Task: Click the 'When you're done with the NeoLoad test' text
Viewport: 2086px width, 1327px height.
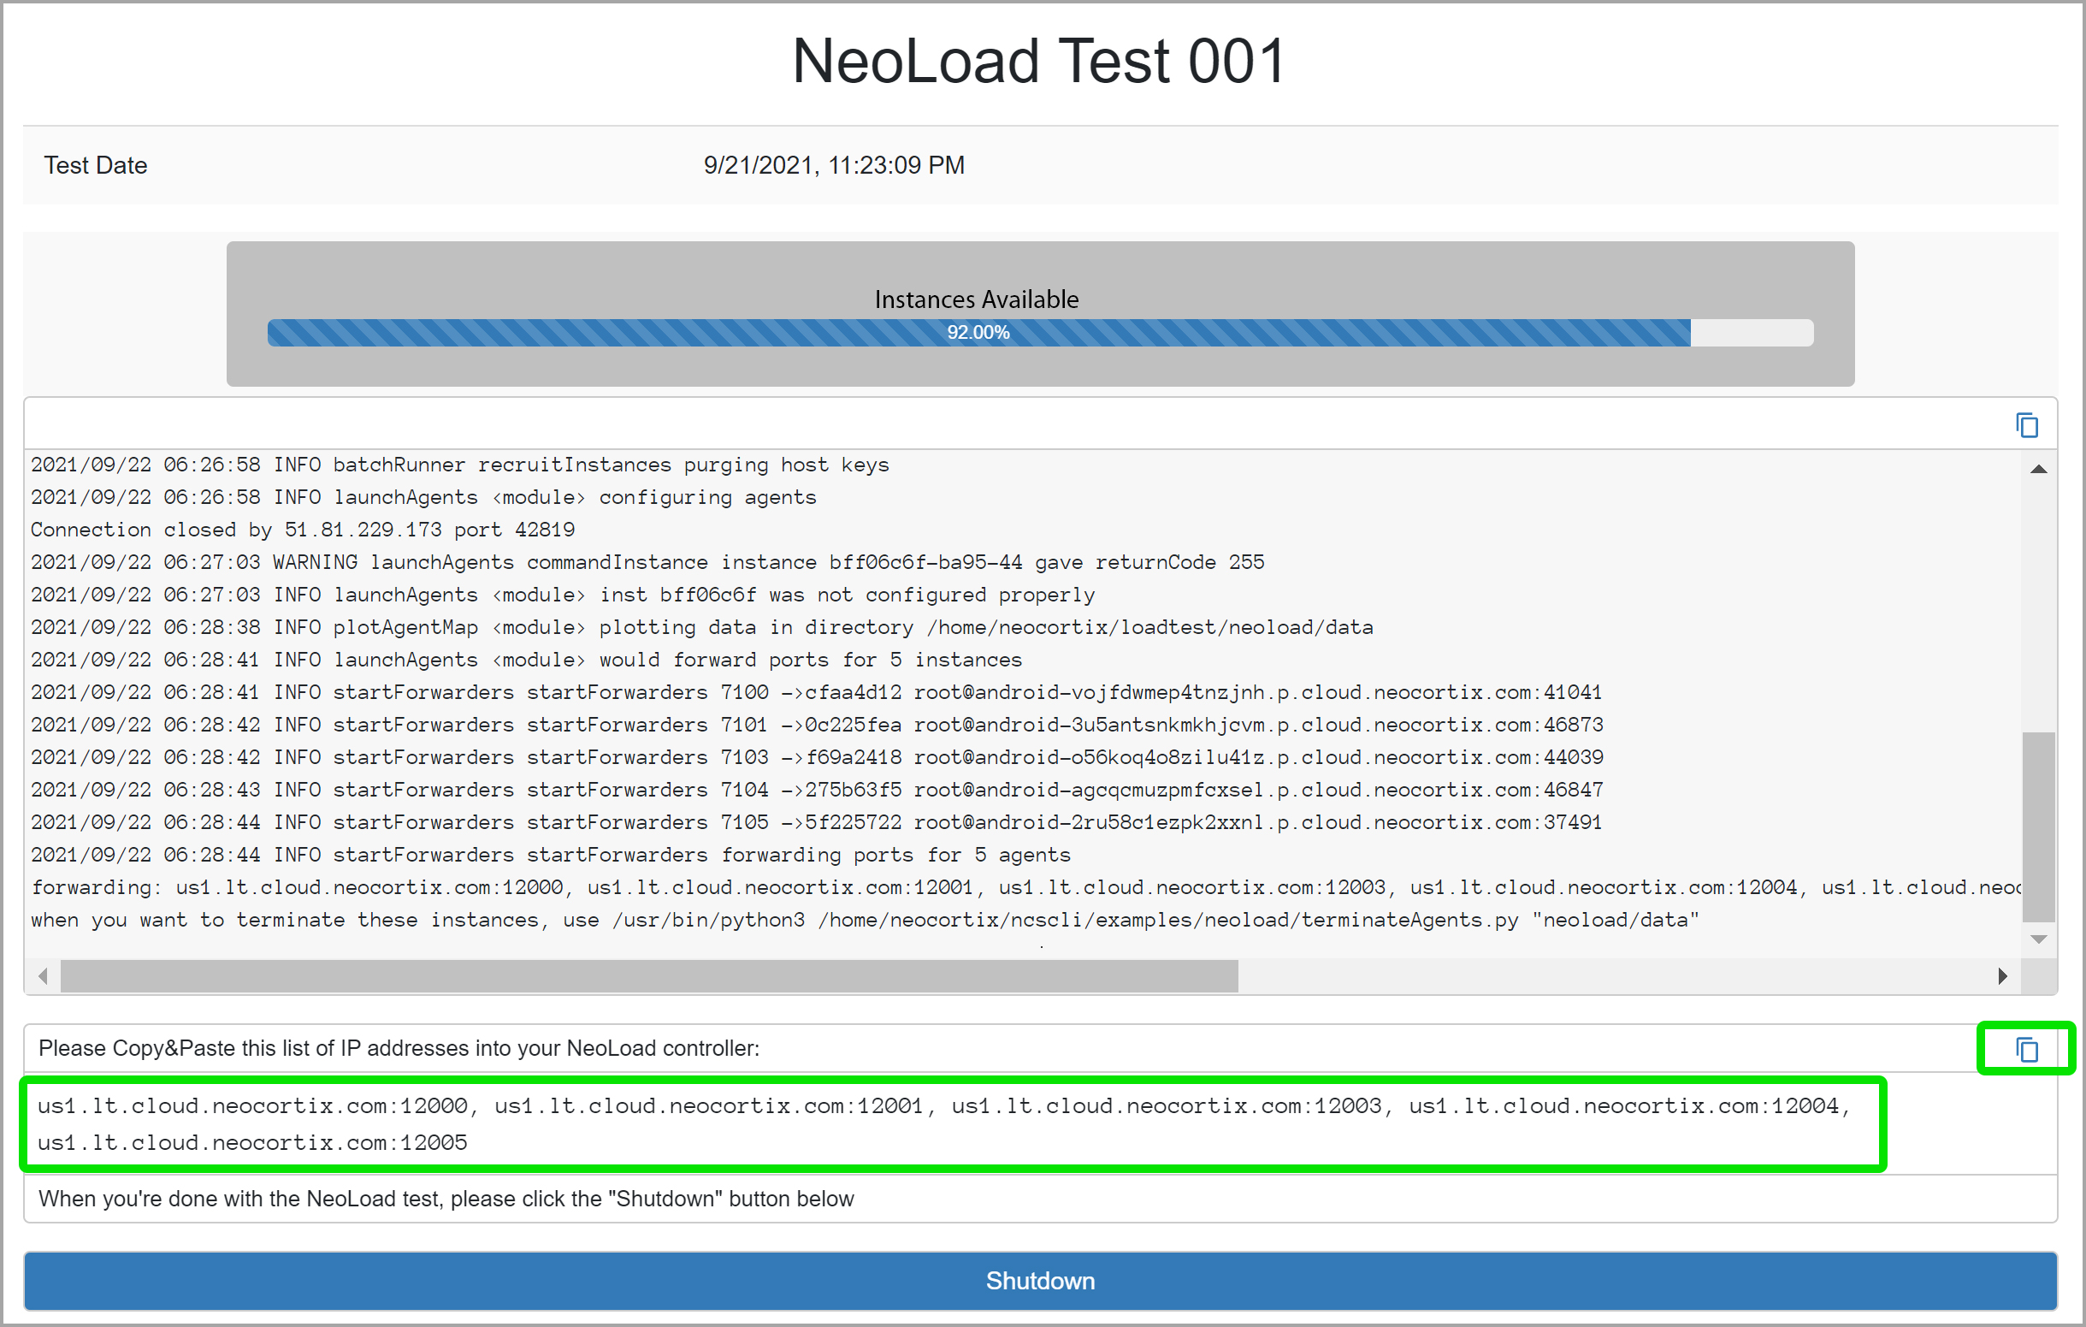Action: coord(446,1199)
